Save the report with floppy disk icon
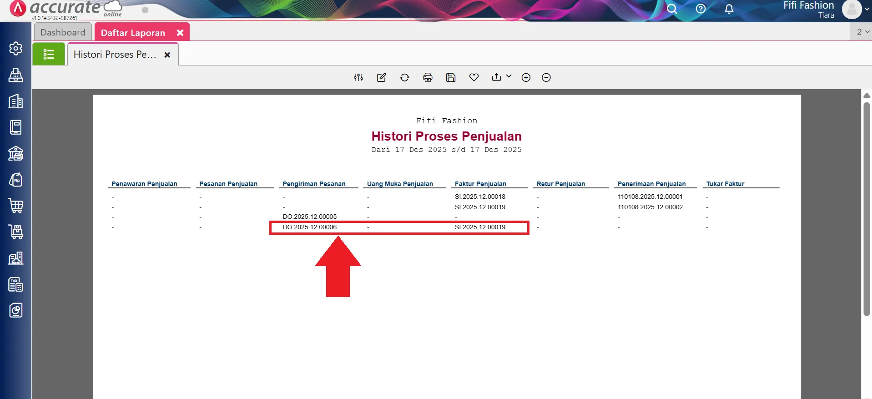 [450, 77]
